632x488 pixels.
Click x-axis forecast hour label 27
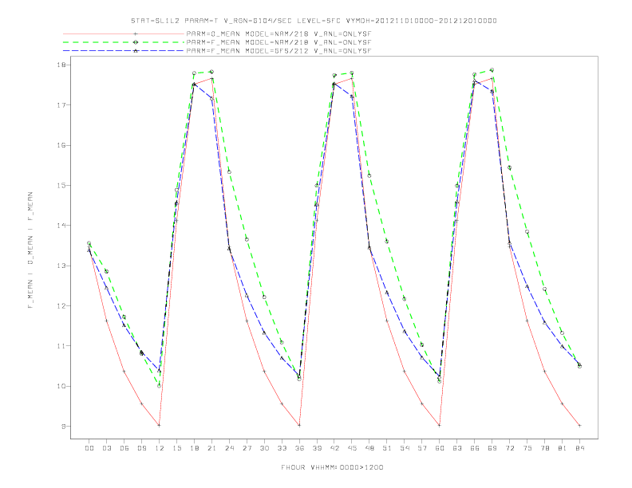(247, 448)
